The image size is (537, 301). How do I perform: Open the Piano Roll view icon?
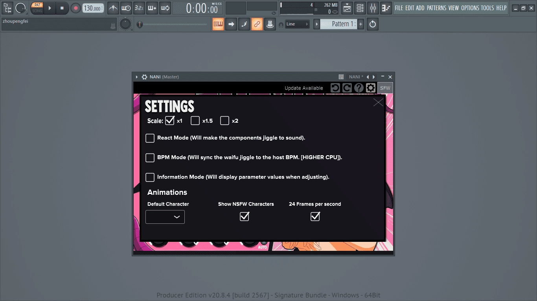click(386, 8)
